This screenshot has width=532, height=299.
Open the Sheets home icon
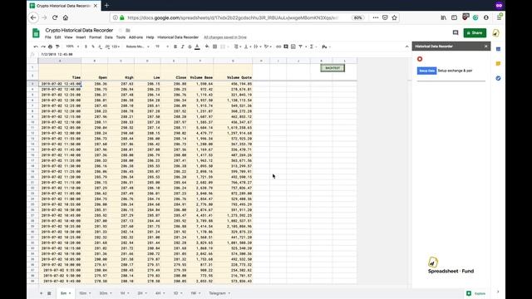pyautogui.click(x=36, y=33)
